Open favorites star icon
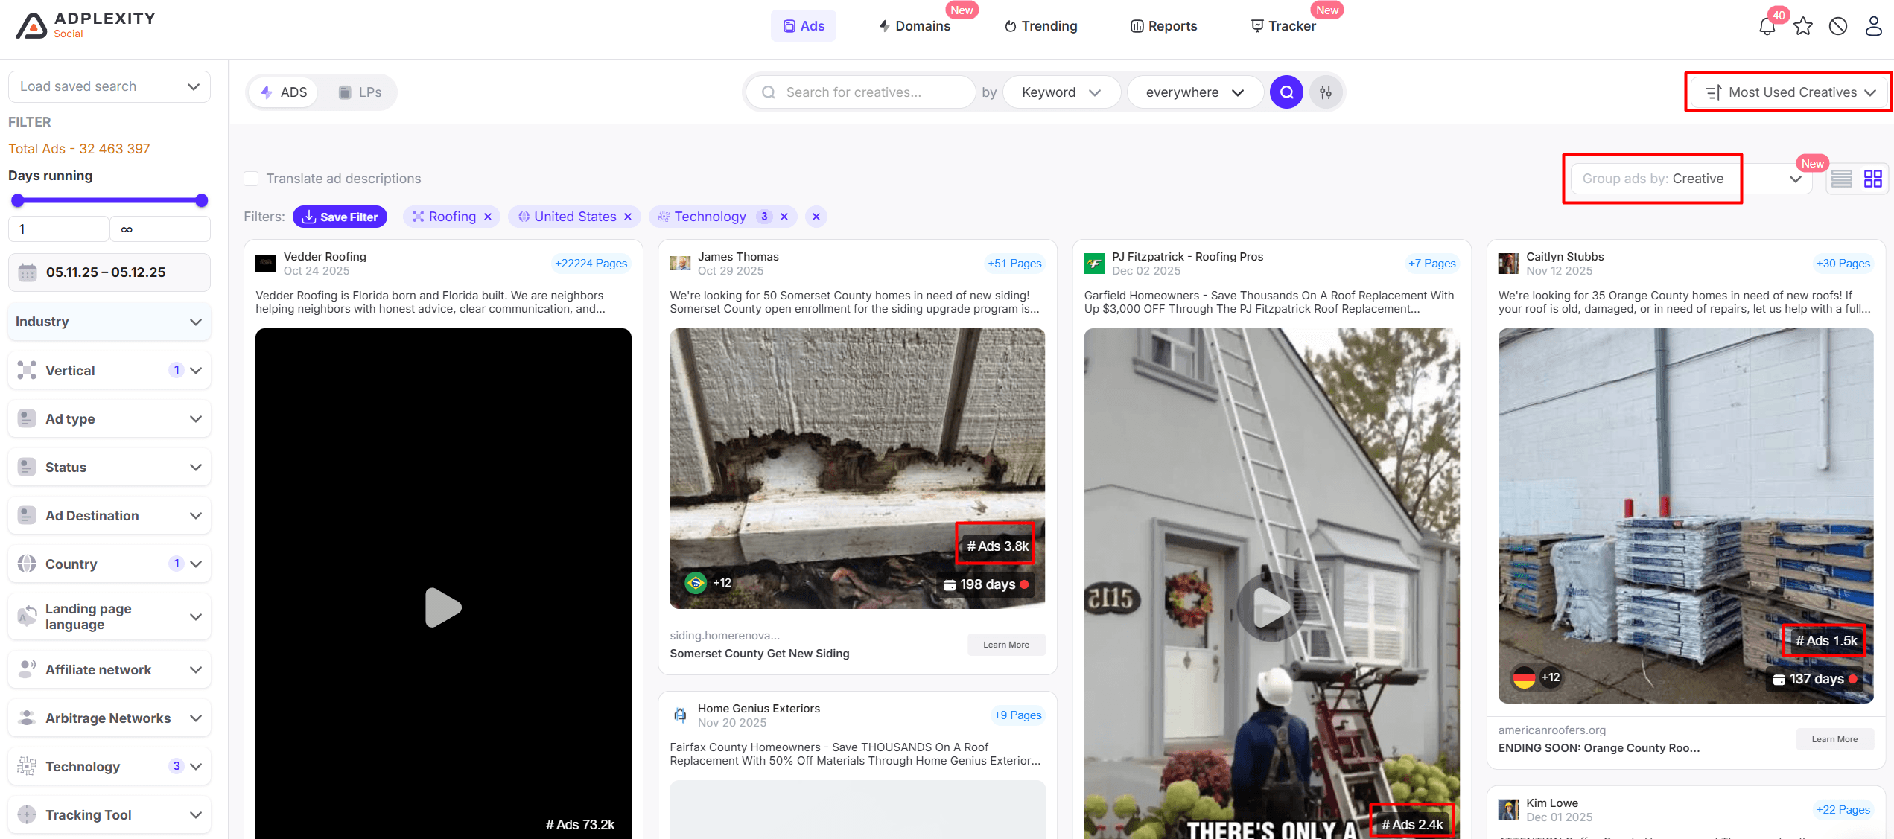The image size is (1894, 839). (1803, 27)
